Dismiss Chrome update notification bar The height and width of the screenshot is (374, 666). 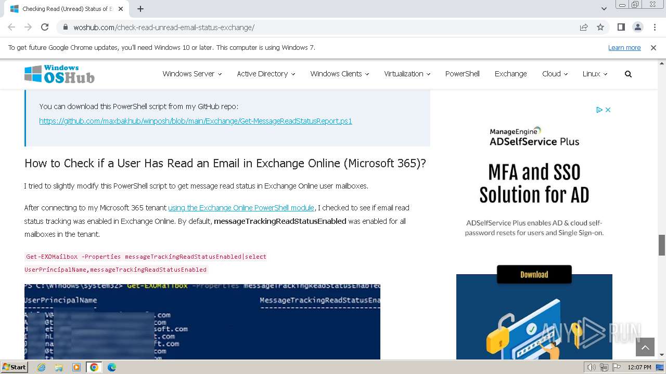pos(654,47)
